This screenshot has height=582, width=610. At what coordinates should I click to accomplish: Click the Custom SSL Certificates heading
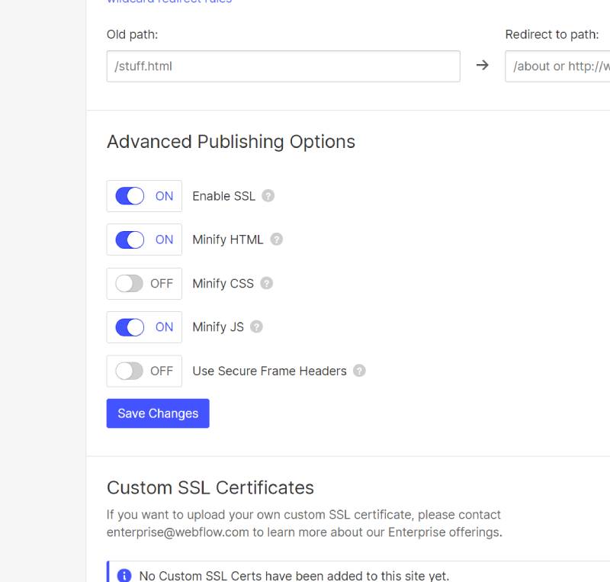[210, 487]
